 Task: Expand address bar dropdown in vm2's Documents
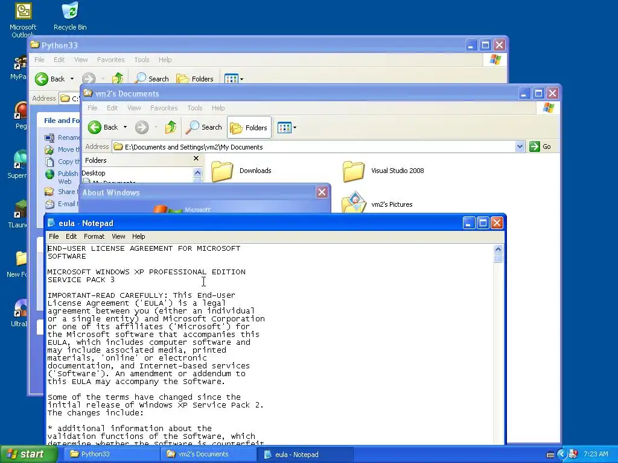pos(520,147)
